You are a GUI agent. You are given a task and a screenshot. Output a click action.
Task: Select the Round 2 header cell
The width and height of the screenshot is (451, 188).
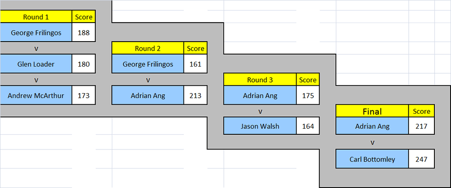pyautogui.click(x=147, y=48)
